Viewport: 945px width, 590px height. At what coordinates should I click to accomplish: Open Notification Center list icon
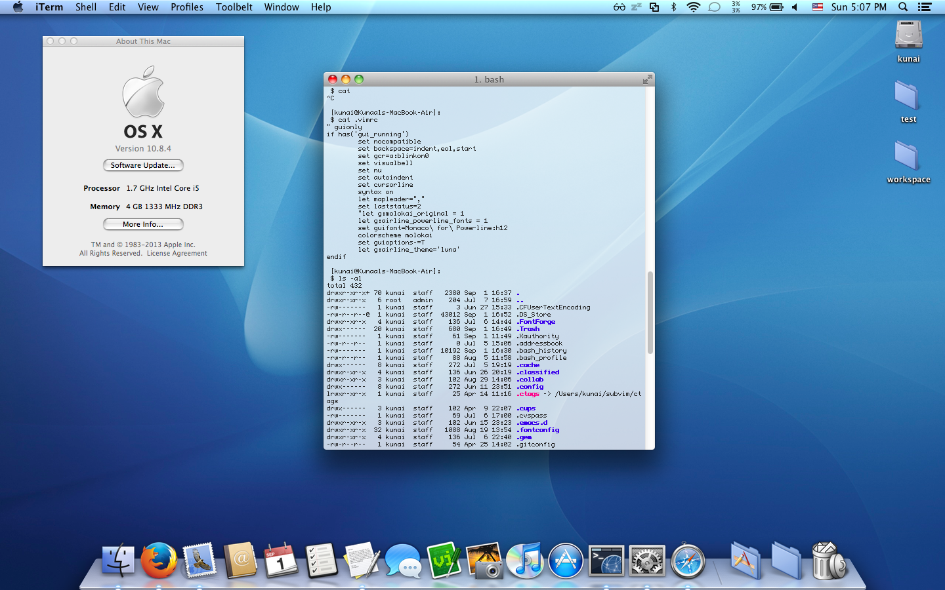click(x=925, y=7)
